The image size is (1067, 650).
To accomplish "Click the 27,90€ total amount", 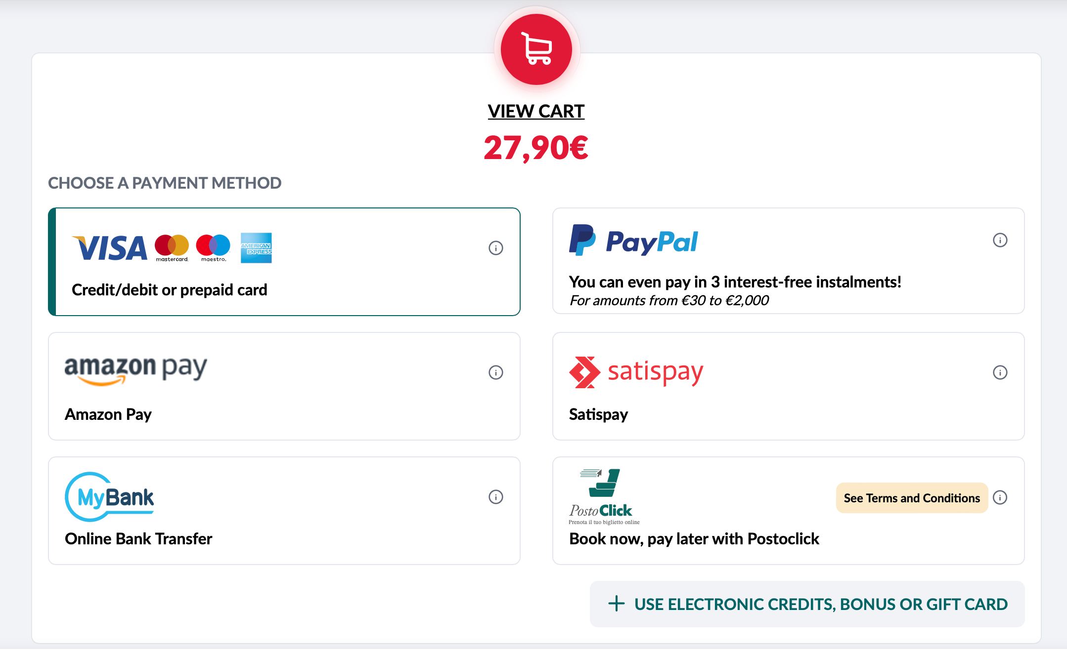I will [x=536, y=148].
